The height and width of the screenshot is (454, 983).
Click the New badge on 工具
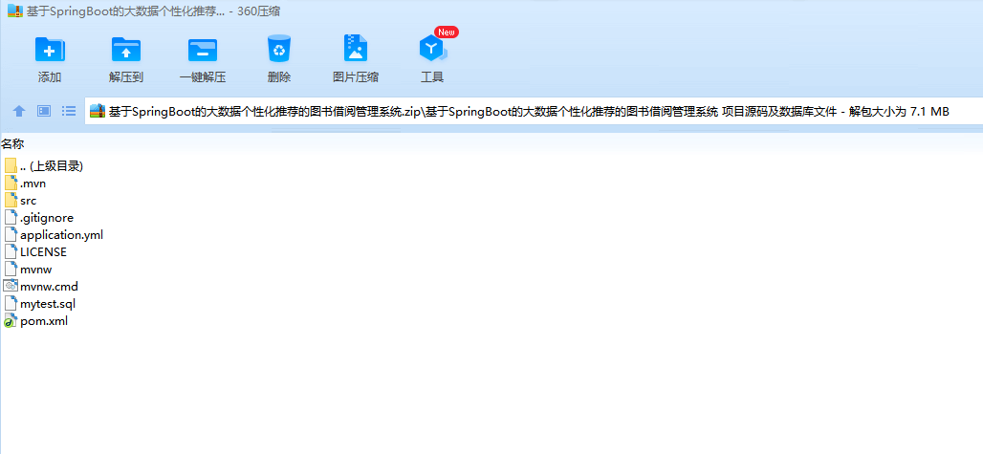coord(447,32)
